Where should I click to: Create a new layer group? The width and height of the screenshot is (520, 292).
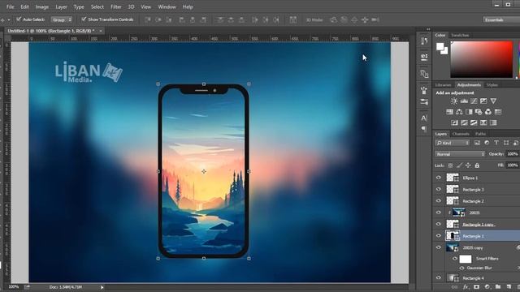coord(498,286)
